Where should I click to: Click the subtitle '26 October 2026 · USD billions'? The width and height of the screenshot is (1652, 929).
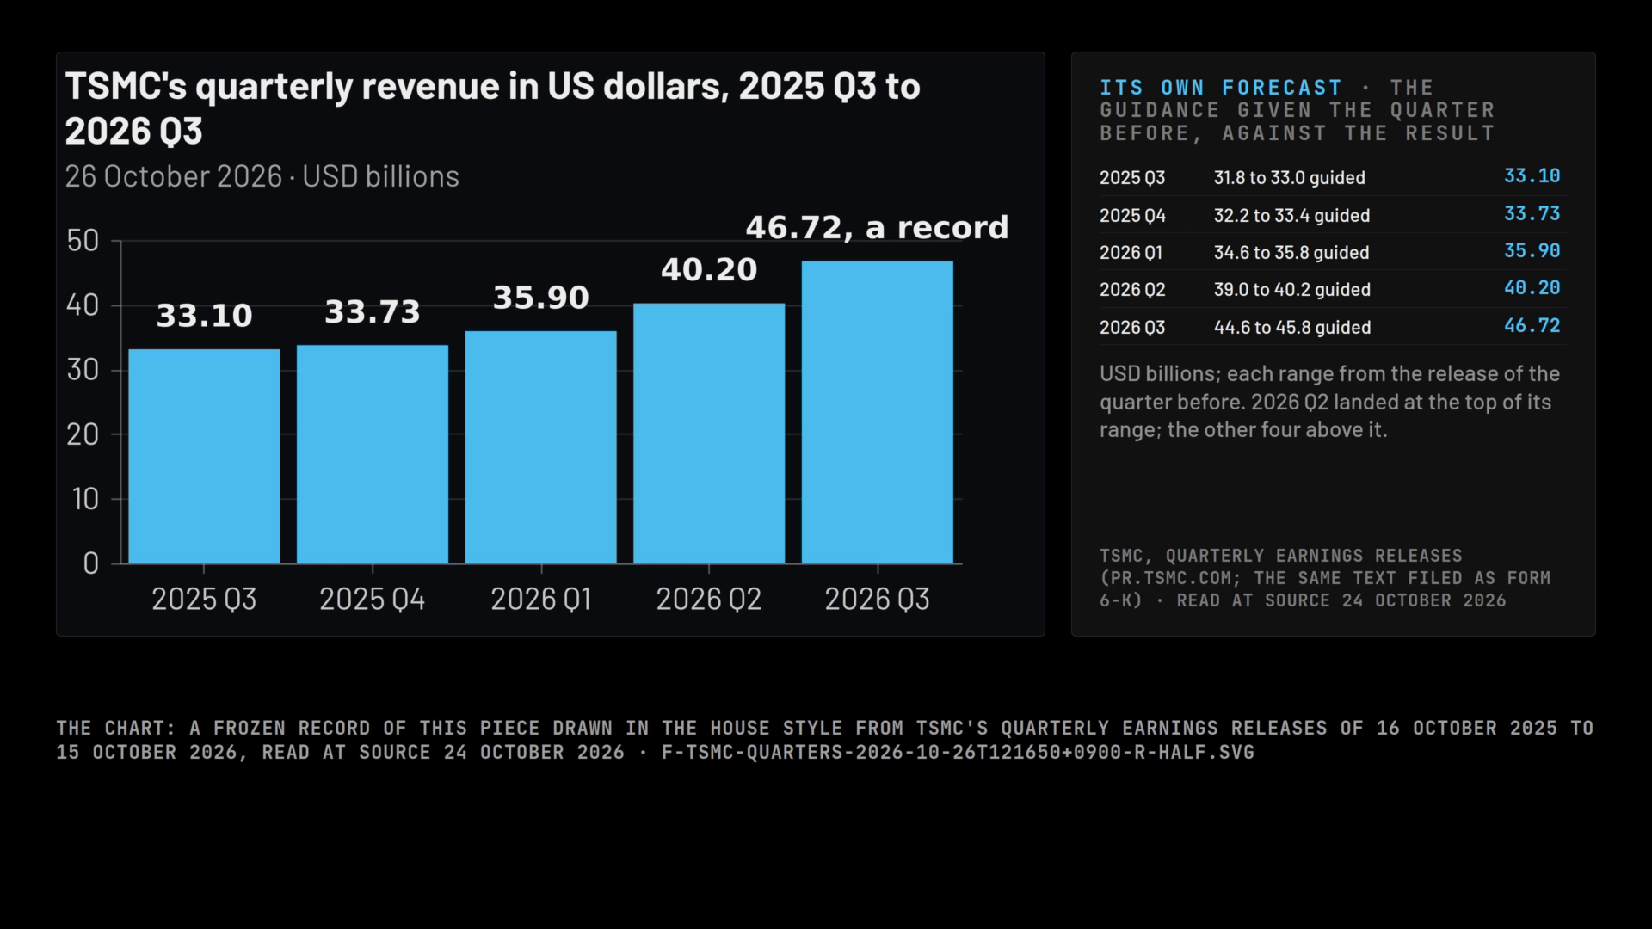[262, 176]
